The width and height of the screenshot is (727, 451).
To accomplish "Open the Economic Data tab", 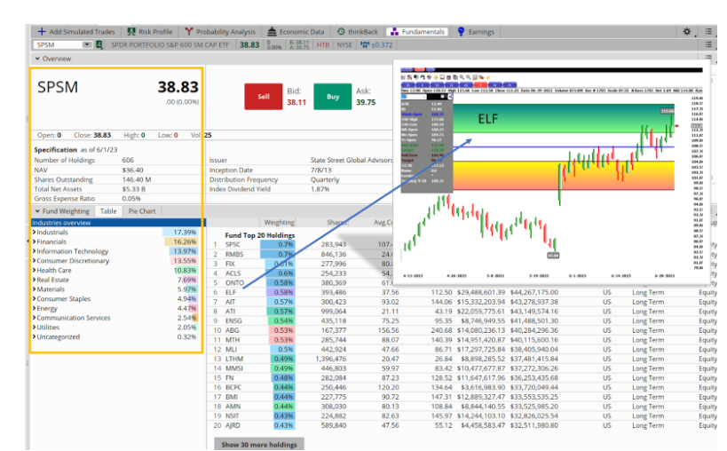I will [296, 32].
